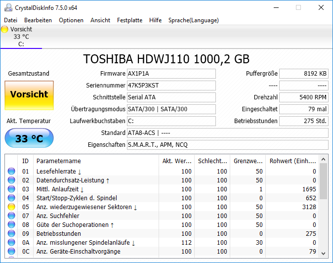Image resolution: width=333 pixels, height=263 pixels.
Task: Select the C: drive tab with Vorsicht status
Action: [21, 37]
